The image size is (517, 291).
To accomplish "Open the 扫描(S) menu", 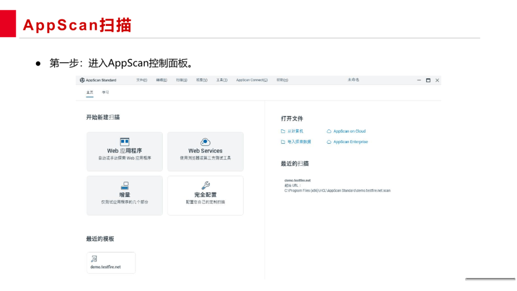I will [x=182, y=80].
